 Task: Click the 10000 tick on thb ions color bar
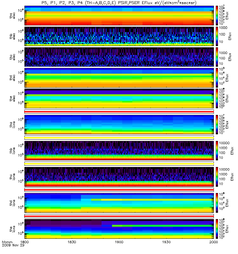click(x=224, y=143)
